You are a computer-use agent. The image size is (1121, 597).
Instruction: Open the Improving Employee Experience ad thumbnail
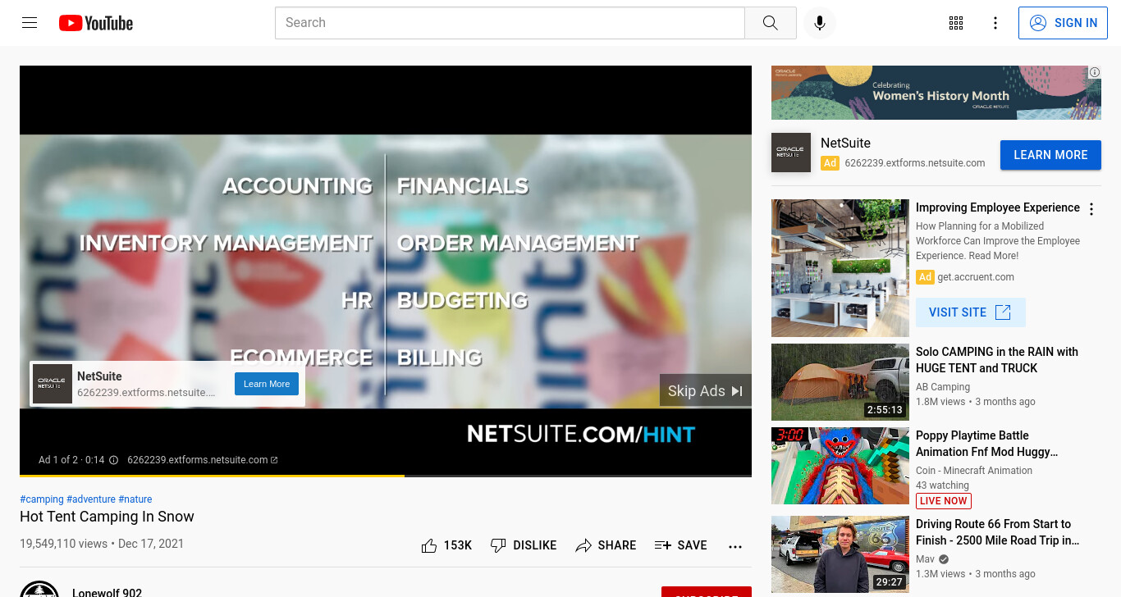click(840, 268)
